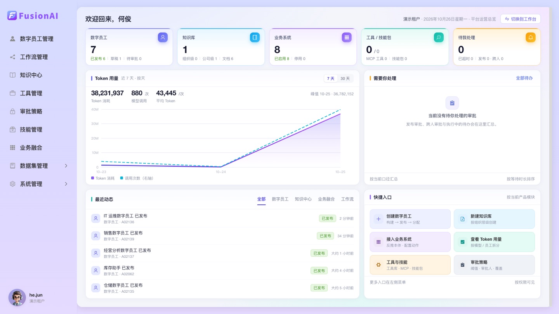Click the 审批策略 clipboard icon in quick entries

[462, 265]
